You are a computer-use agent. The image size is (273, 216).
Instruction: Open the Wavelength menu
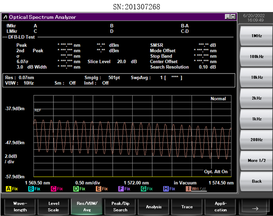[x=20, y=207]
